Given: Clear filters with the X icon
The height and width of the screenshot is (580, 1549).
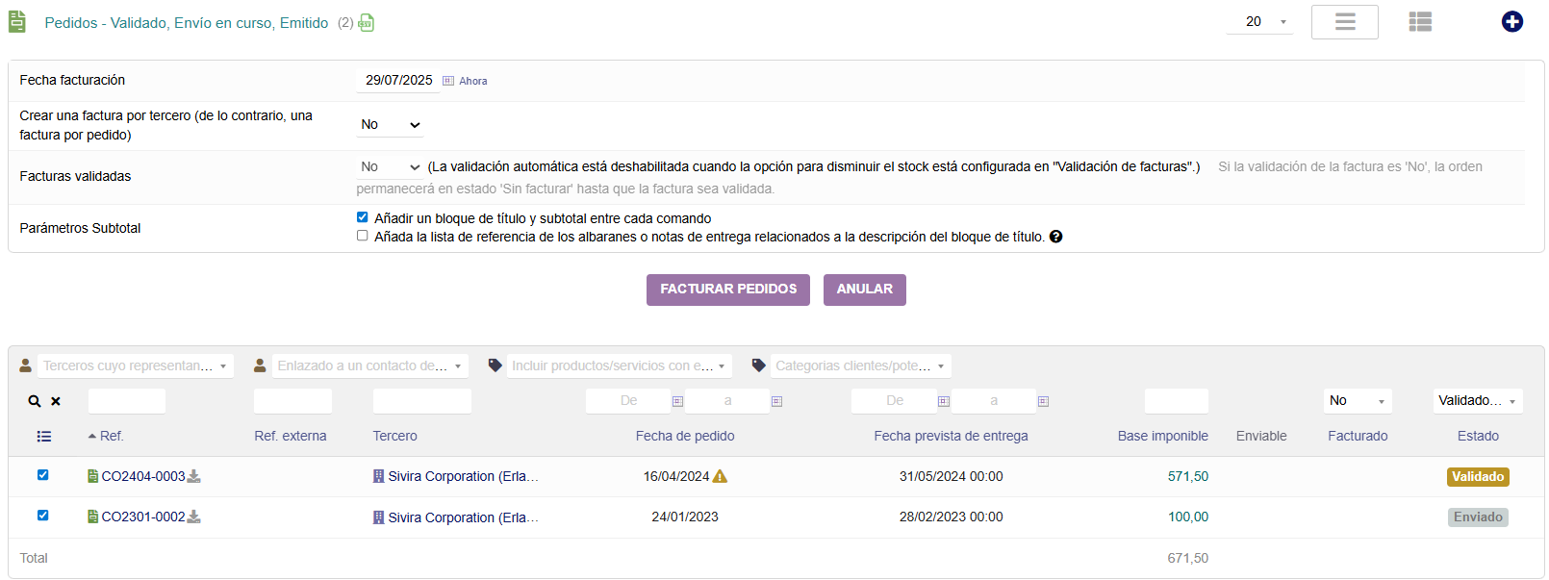Looking at the screenshot, I should click(56, 401).
